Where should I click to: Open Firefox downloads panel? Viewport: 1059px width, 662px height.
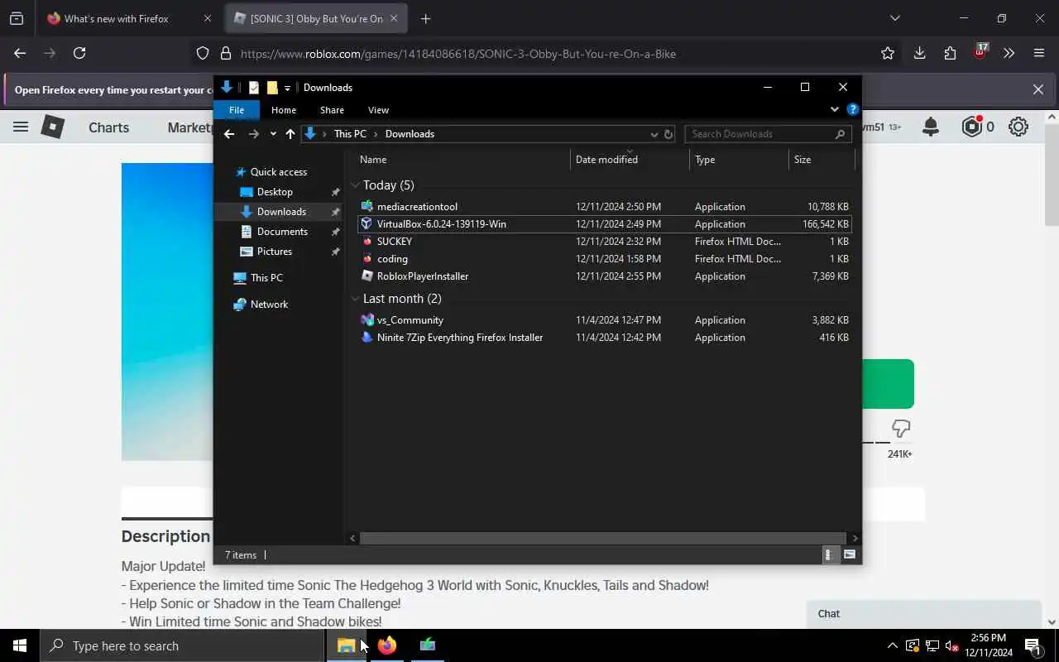[x=919, y=53]
